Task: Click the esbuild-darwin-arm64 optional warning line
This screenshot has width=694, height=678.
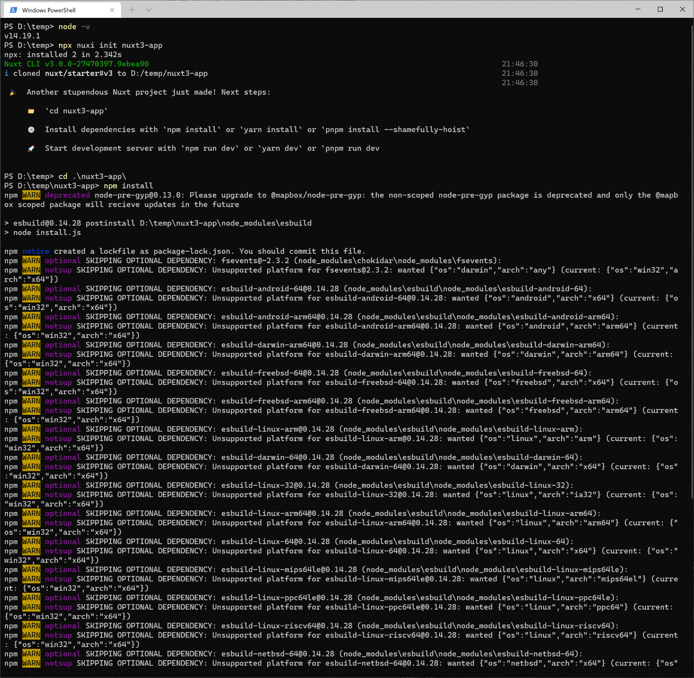Action: 307,345
